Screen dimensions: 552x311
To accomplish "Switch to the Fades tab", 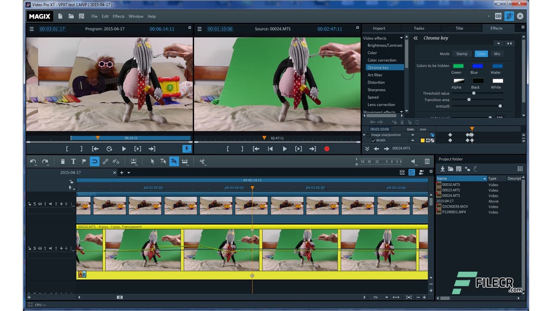I will 419,28.
